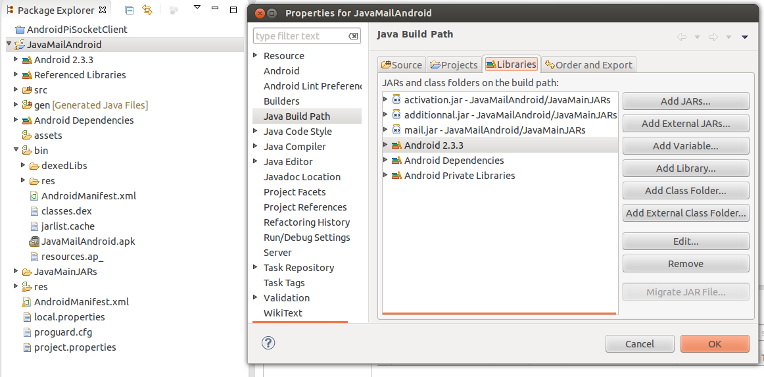Image resolution: width=764 pixels, height=377 pixels.
Task: Click the src source folder icon
Action: pyautogui.click(x=28, y=90)
